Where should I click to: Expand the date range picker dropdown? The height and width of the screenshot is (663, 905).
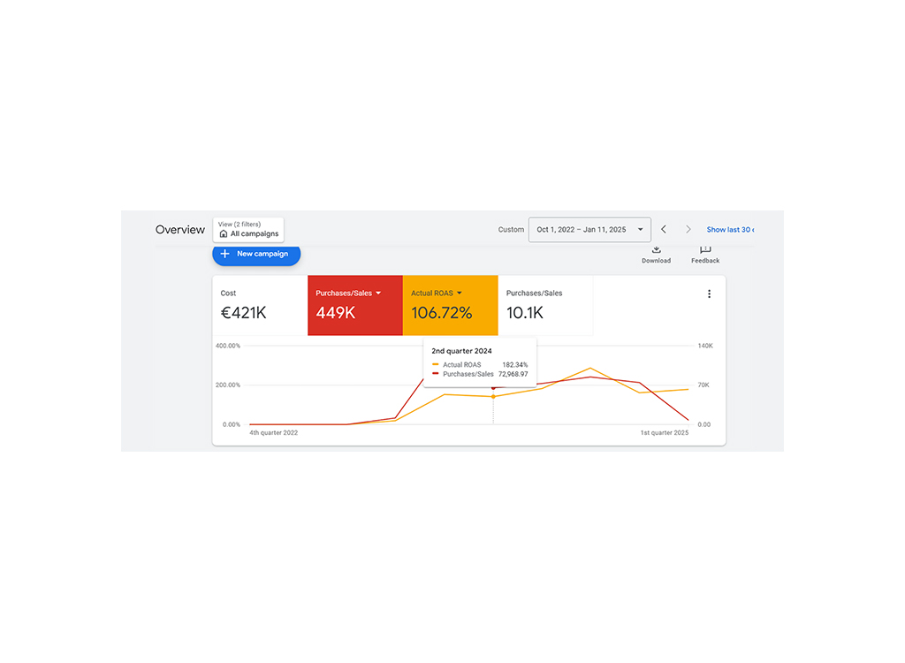coord(641,229)
